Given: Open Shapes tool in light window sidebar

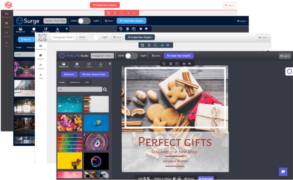Looking at the screenshot, I should point(41,57).
